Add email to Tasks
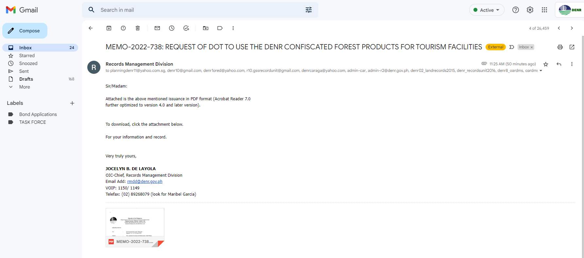Image resolution: width=584 pixels, height=258 pixels. tap(186, 28)
